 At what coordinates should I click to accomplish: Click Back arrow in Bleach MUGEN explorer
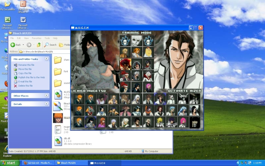pos(16,45)
